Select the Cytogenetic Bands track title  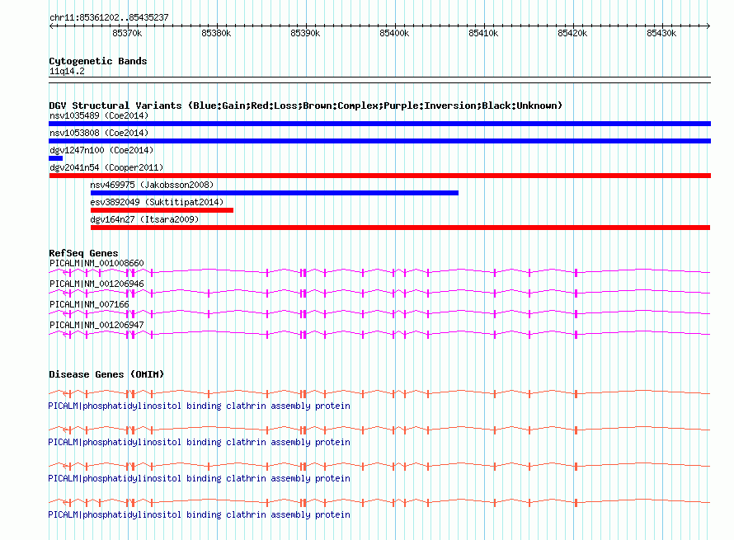tap(98, 61)
